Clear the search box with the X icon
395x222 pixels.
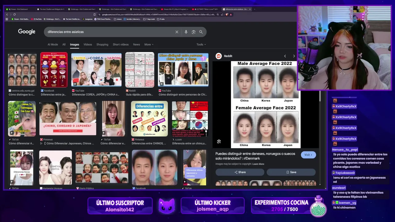point(177,32)
